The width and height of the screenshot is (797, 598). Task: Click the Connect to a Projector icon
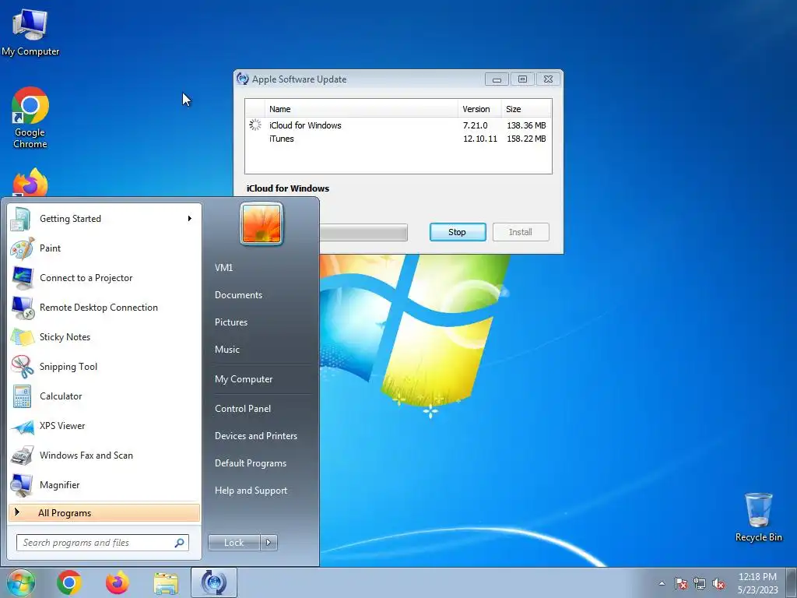21,278
